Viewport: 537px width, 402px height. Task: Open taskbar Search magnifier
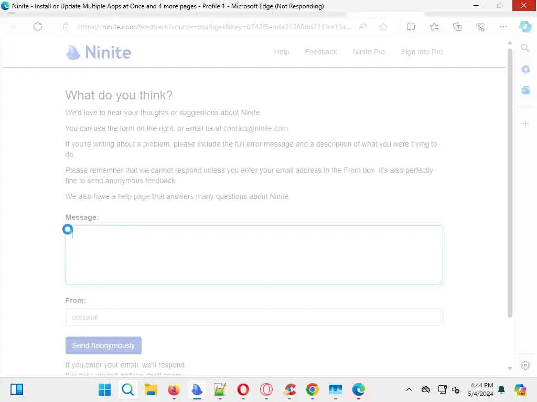128,389
